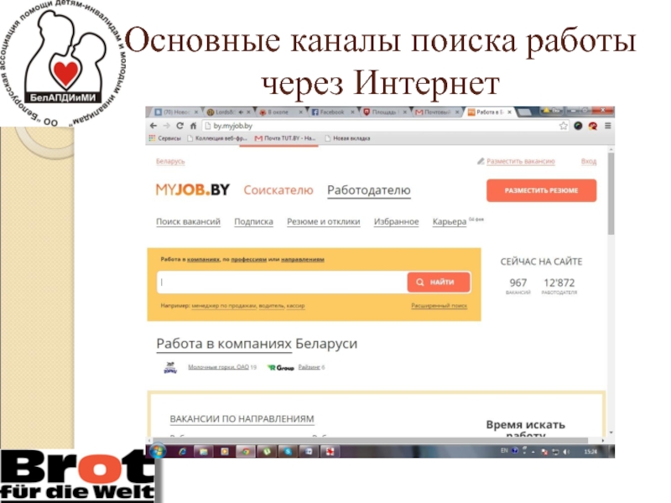
Task: Open uTorrent from the taskbar
Action: point(267,451)
